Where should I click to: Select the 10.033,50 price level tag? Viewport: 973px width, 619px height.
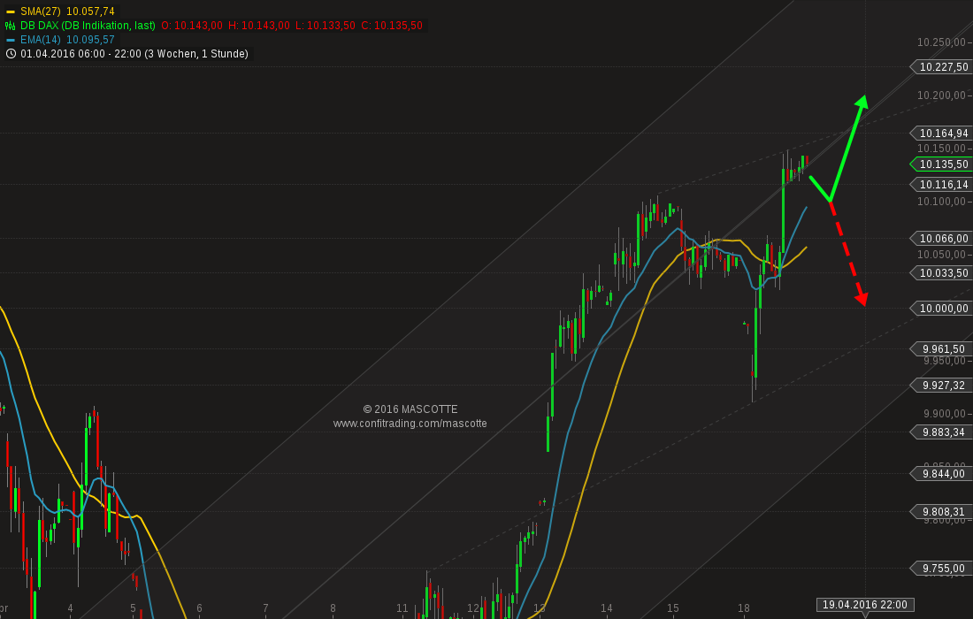click(x=941, y=273)
